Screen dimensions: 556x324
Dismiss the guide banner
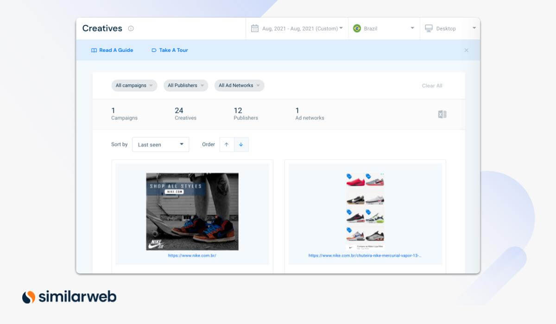coord(466,50)
